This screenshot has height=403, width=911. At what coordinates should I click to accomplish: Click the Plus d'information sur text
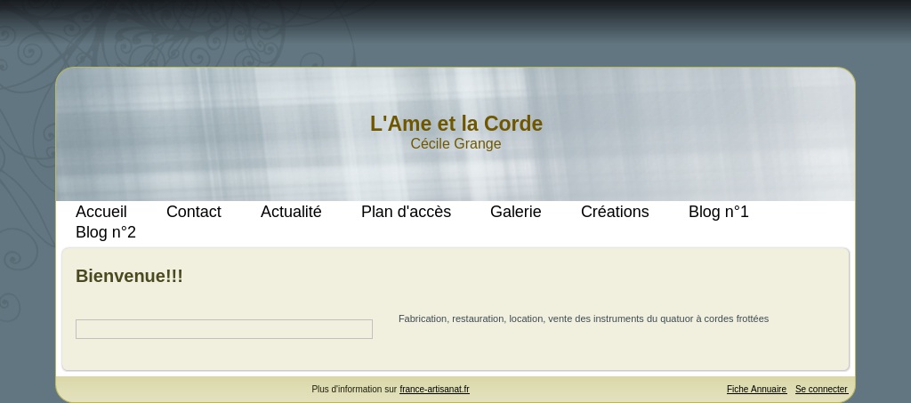click(354, 389)
